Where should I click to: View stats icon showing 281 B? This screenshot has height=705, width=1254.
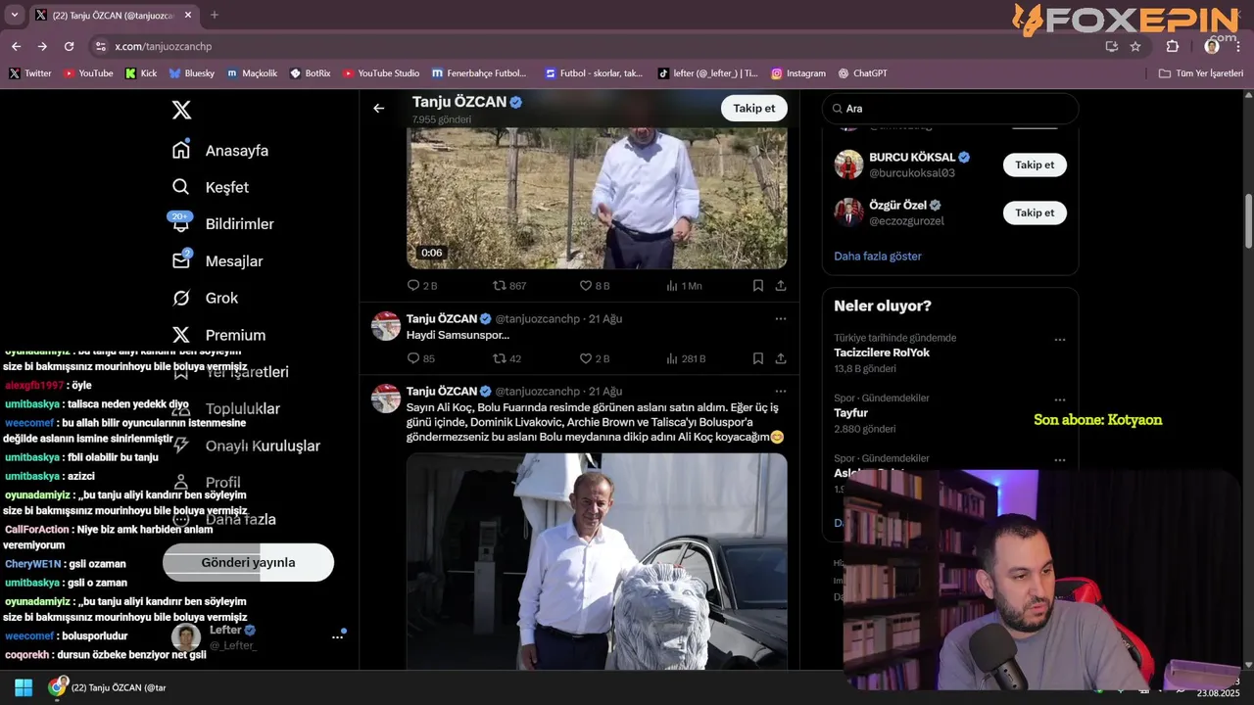[672, 358]
